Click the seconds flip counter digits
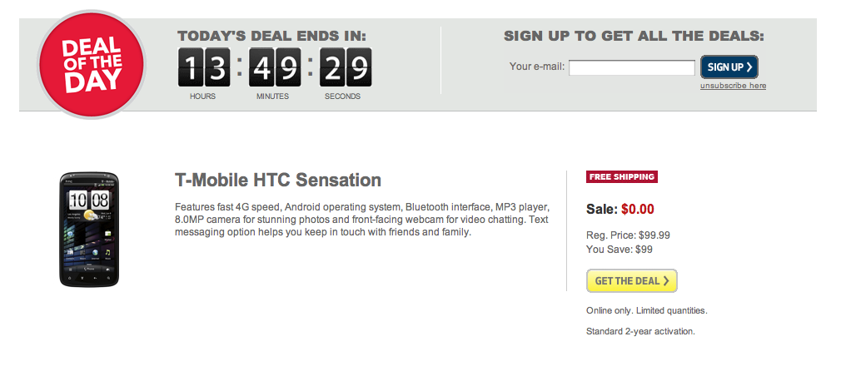 pos(346,67)
